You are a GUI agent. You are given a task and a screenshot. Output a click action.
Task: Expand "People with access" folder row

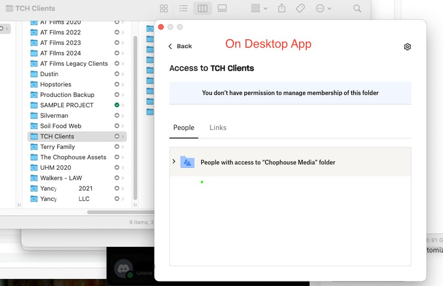(x=174, y=162)
